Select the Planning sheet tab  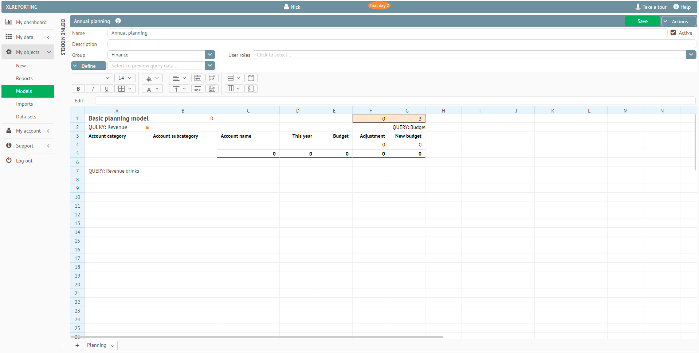[97, 345]
